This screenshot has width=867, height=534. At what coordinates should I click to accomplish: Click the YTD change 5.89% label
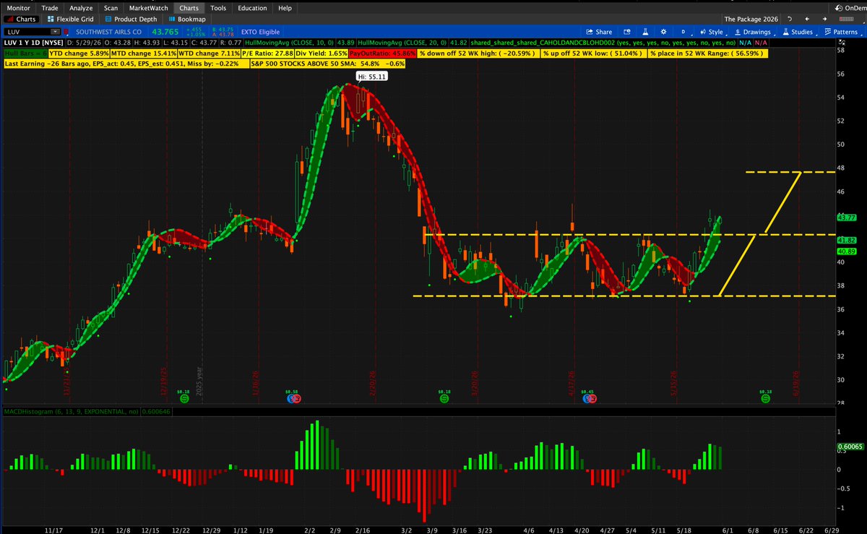pyautogui.click(x=79, y=53)
